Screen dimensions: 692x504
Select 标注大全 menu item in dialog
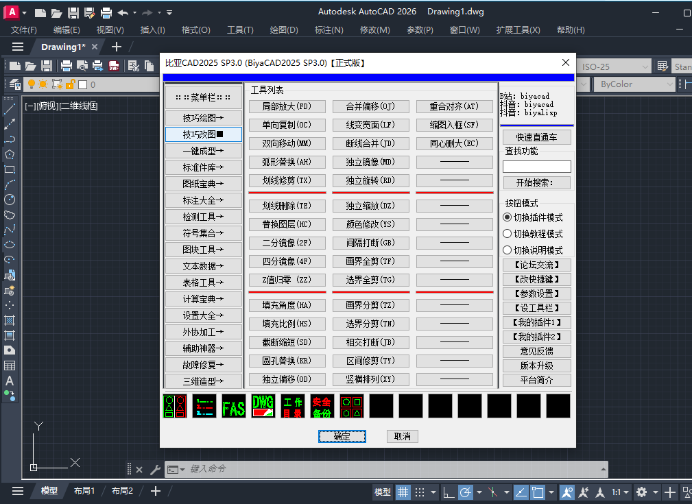tap(204, 200)
